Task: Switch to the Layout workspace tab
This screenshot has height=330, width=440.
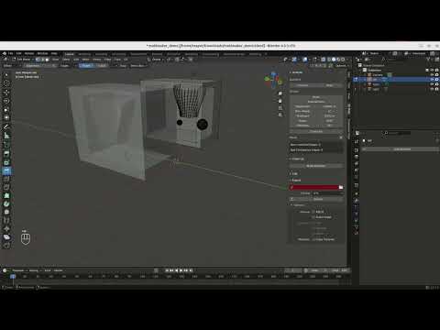Action: point(70,54)
